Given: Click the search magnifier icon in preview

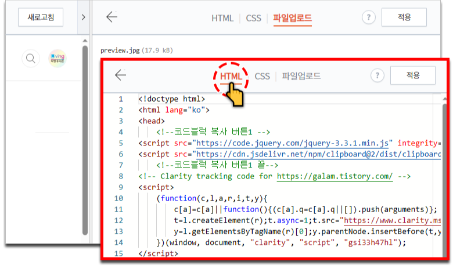Looking at the screenshot, I should pyautogui.click(x=31, y=58).
